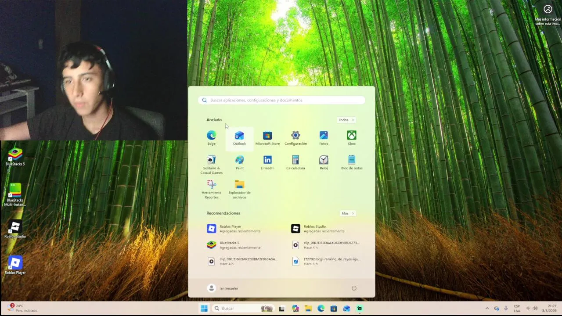Select the Roblox Player desktop shortcut
The height and width of the screenshot is (316, 562).
[x=15, y=266]
